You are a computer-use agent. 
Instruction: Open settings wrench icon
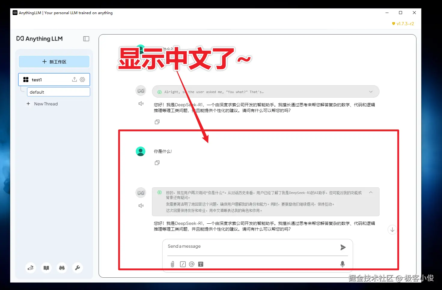coord(78,268)
